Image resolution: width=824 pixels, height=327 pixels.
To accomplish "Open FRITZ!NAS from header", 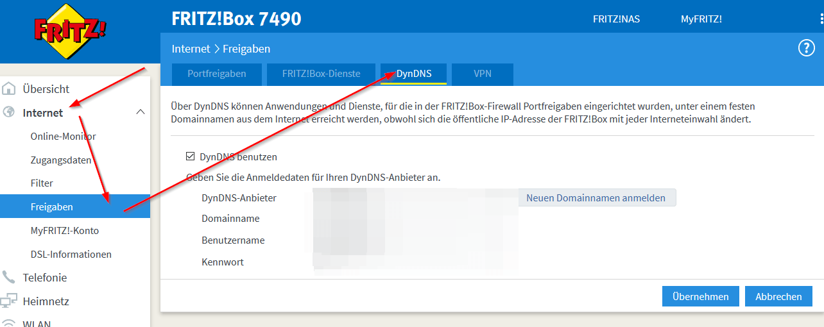I will pos(616,19).
